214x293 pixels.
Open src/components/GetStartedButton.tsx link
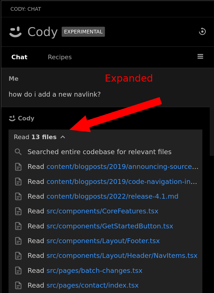(110, 226)
